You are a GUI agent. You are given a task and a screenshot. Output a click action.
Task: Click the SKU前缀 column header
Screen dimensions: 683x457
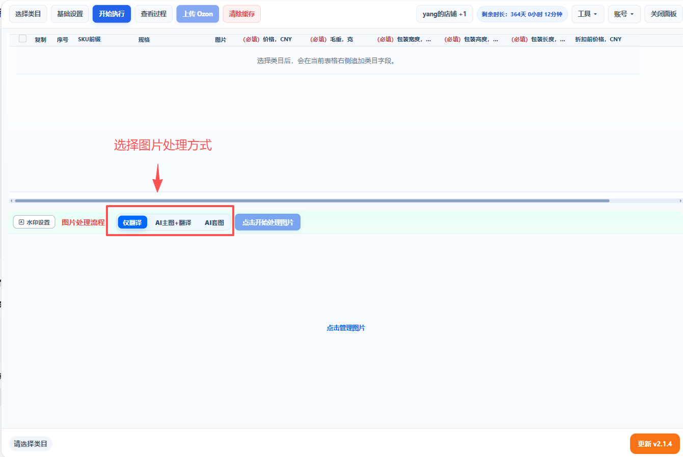pos(89,39)
